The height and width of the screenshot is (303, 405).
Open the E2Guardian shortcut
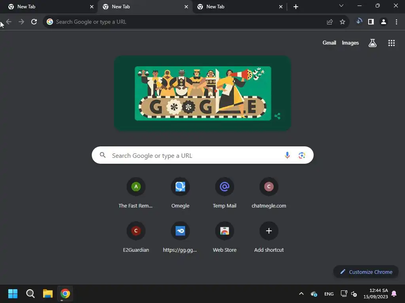point(136,237)
